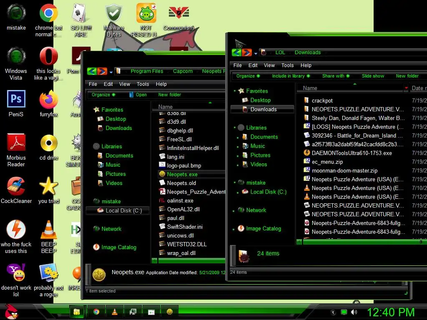Click the LOL breadcrumb
427x320 pixels.
280,52
